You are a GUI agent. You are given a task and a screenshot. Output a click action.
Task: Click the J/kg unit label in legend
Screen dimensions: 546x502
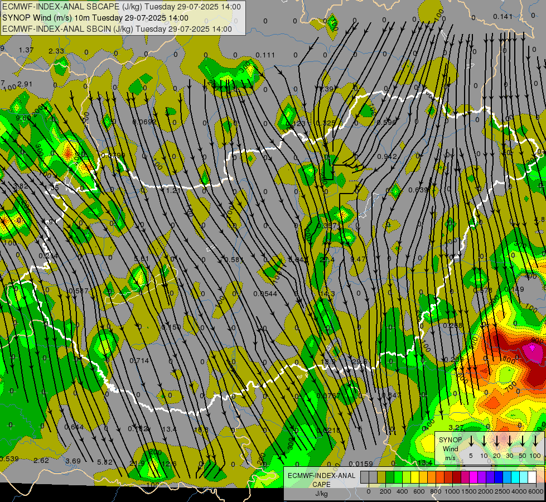pos(321,494)
